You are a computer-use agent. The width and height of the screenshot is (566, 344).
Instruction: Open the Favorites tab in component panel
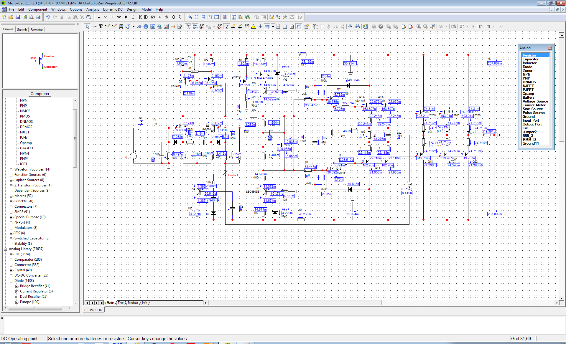tap(37, 30)
